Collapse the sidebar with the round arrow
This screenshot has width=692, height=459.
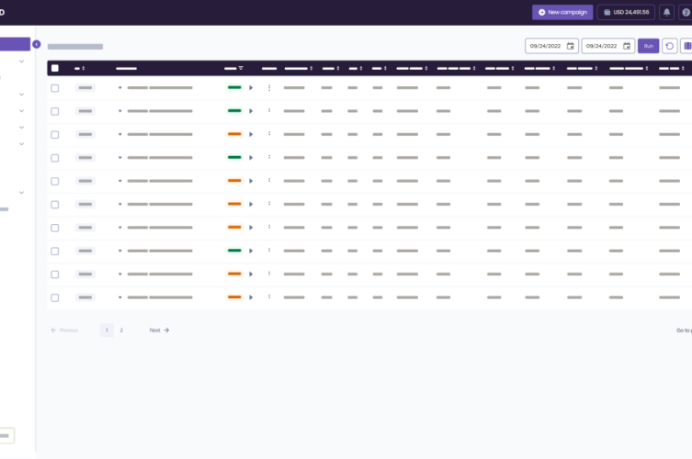[x=37, y=44]
